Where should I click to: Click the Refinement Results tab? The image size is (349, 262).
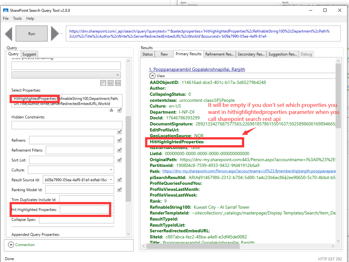219,54
